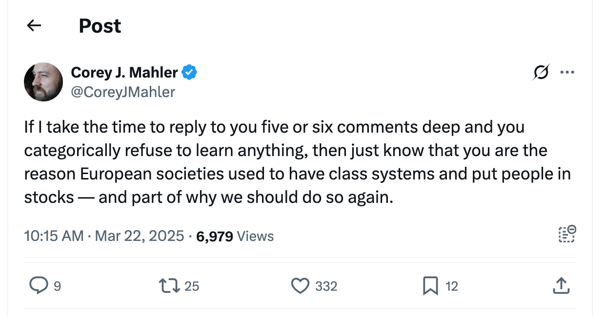The height and width of the screenshot is (317, 605).
Task: Repost using the arrows icon
Action: pyautogui.click(x=169, y=286)
